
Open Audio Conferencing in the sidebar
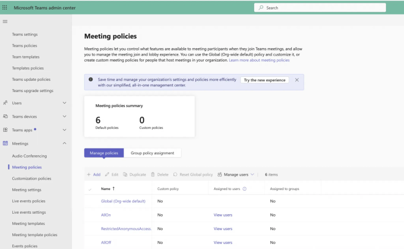[x=29, y=156]
